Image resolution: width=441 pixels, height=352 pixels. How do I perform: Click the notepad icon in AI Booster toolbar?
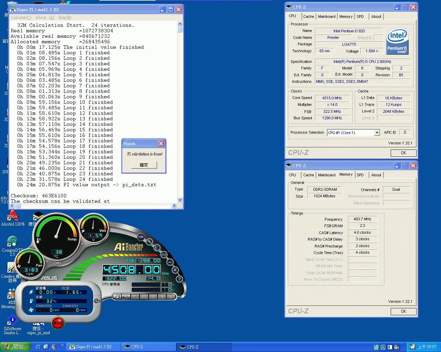(x=117, y=297)
